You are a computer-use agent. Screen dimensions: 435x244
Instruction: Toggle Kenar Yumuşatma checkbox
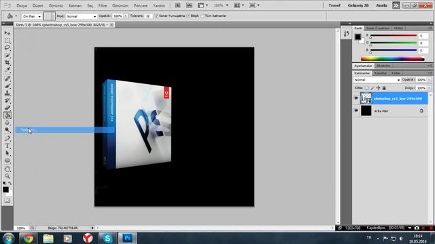156,16
